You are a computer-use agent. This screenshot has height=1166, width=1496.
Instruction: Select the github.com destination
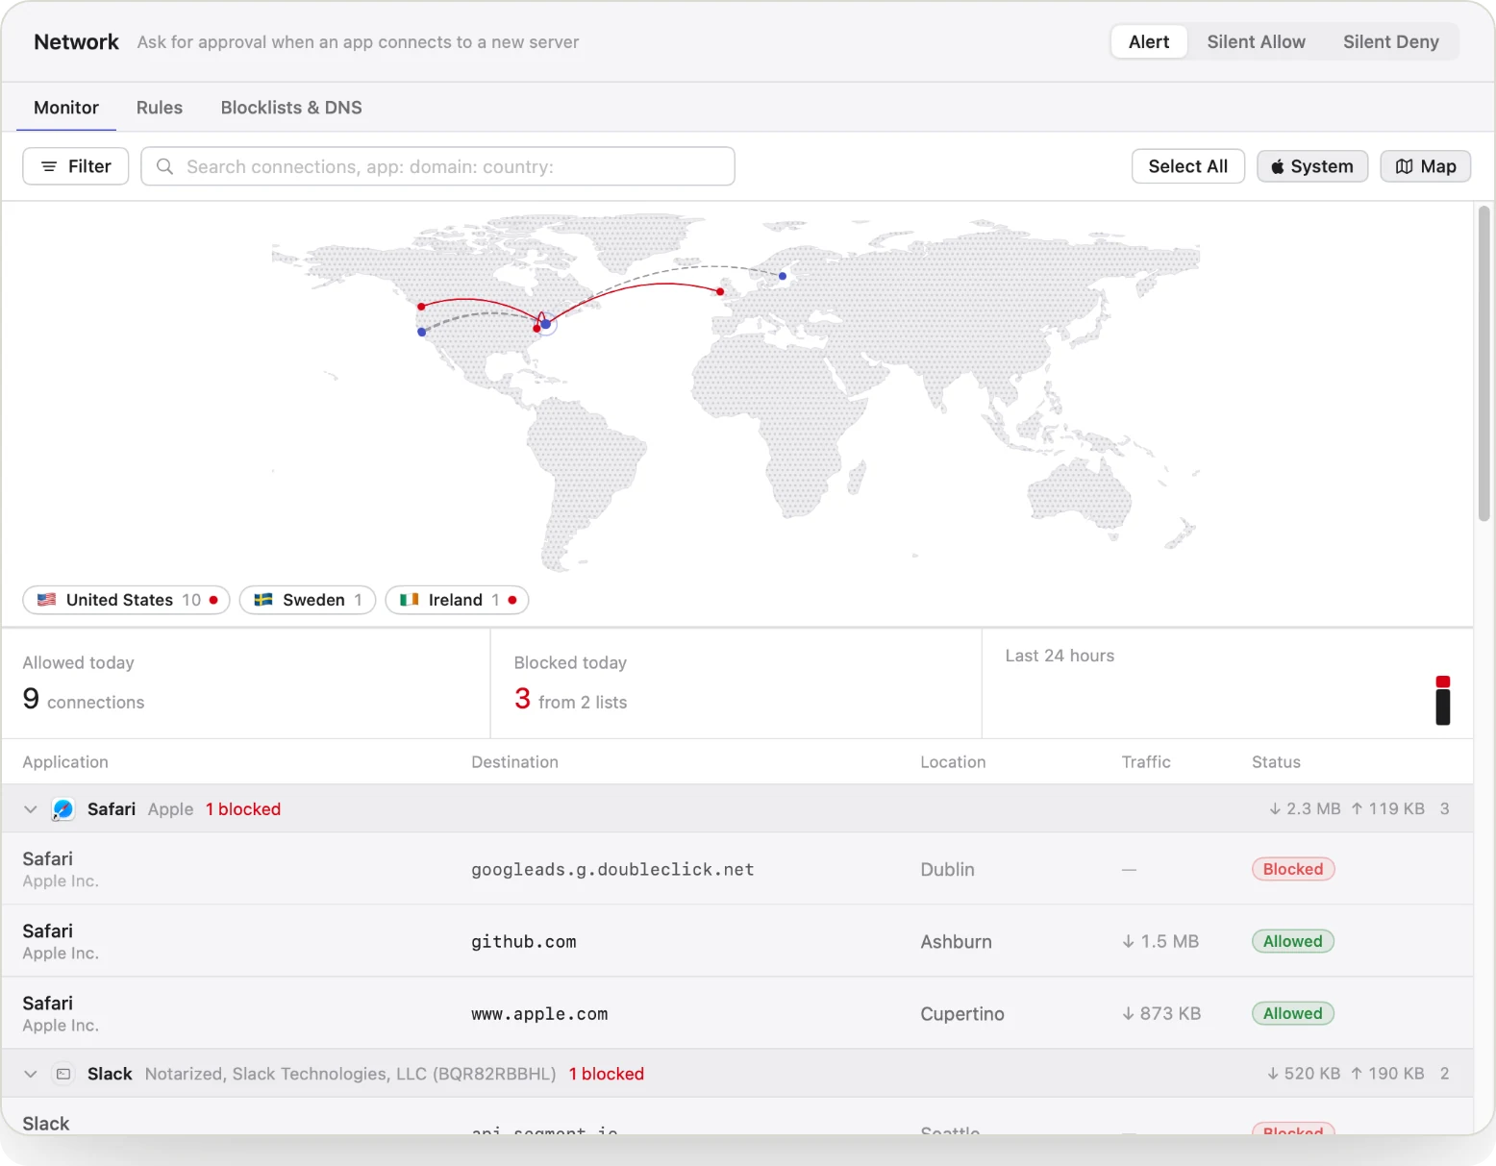pyautogui.click(x=524, y=942)
